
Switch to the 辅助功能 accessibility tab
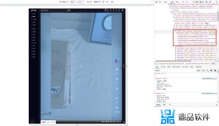pyautogui.click(x=198, y=67)
